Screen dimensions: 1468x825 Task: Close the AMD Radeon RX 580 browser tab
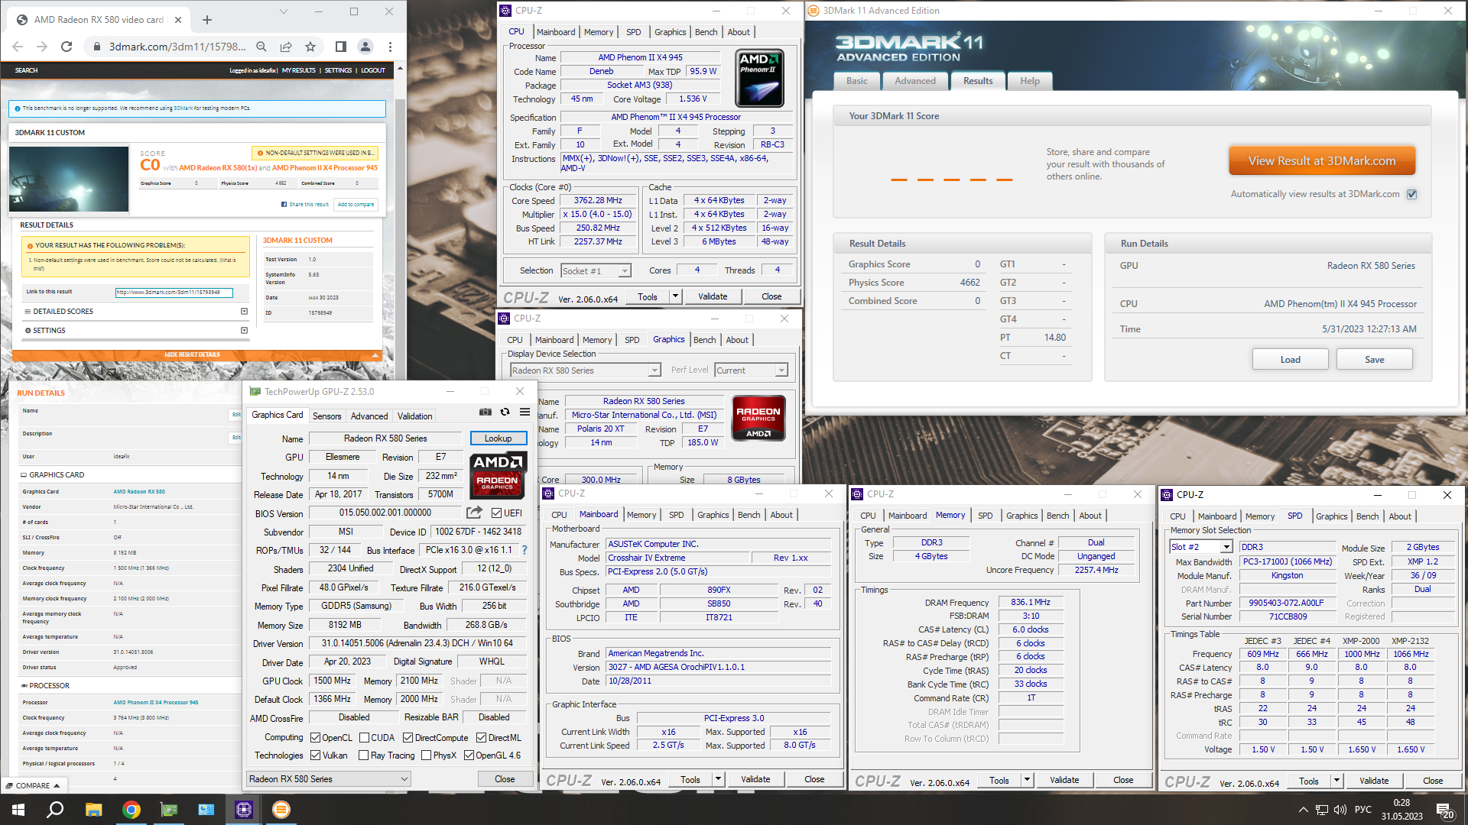click(178, 20)
